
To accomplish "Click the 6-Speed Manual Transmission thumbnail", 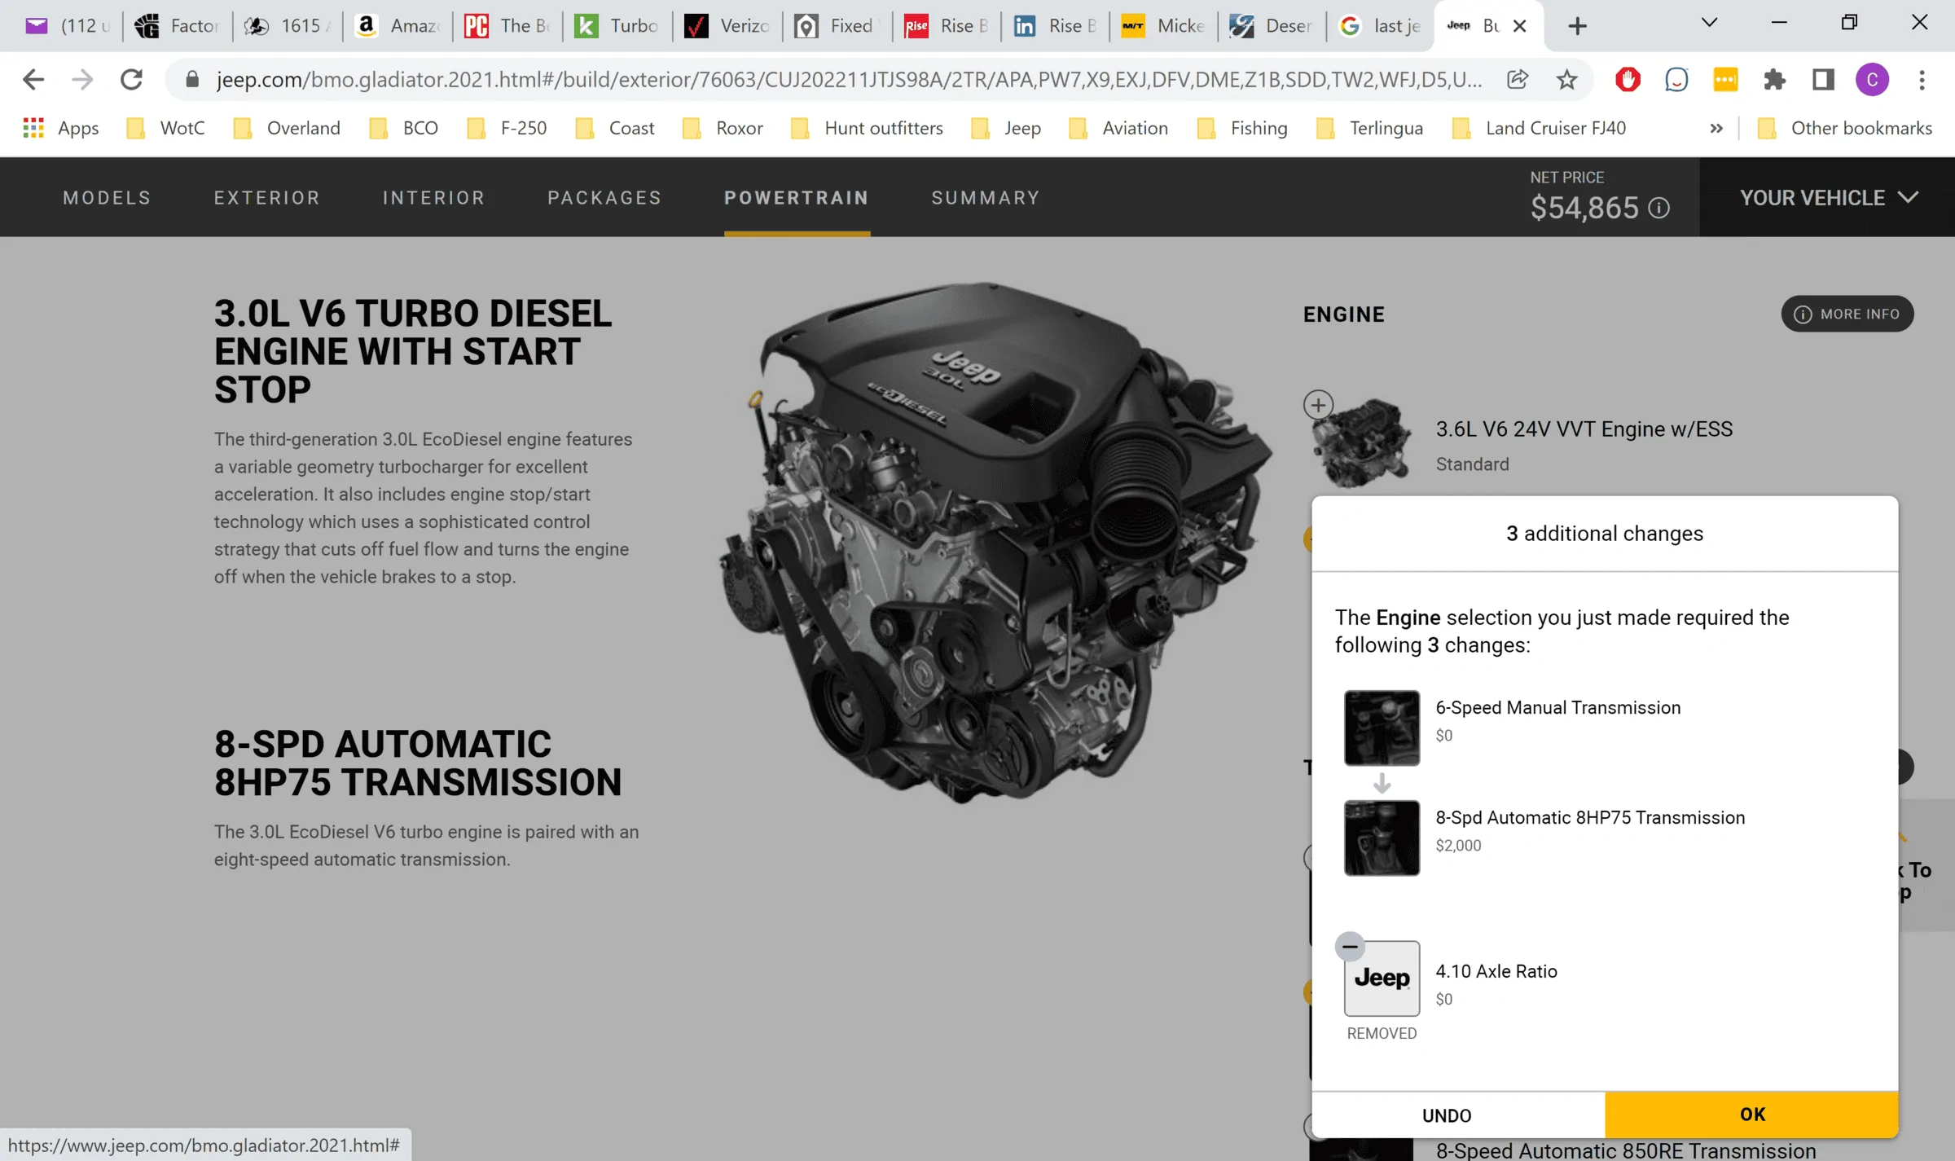I will point(1382,728).
